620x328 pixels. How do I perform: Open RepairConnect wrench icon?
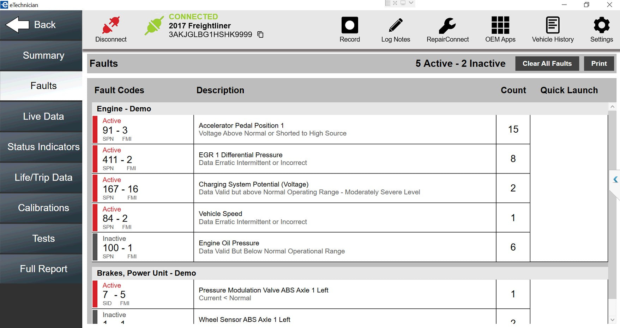tap(447, 25)
